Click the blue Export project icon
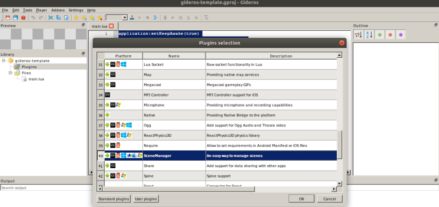Viewport: 439px width, 207px height. click(155, 17)
